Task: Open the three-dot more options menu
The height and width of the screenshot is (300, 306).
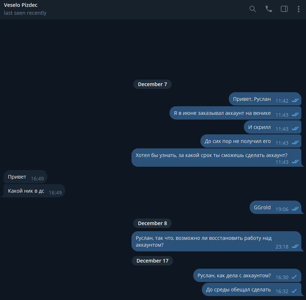Action: coord(299,9)
